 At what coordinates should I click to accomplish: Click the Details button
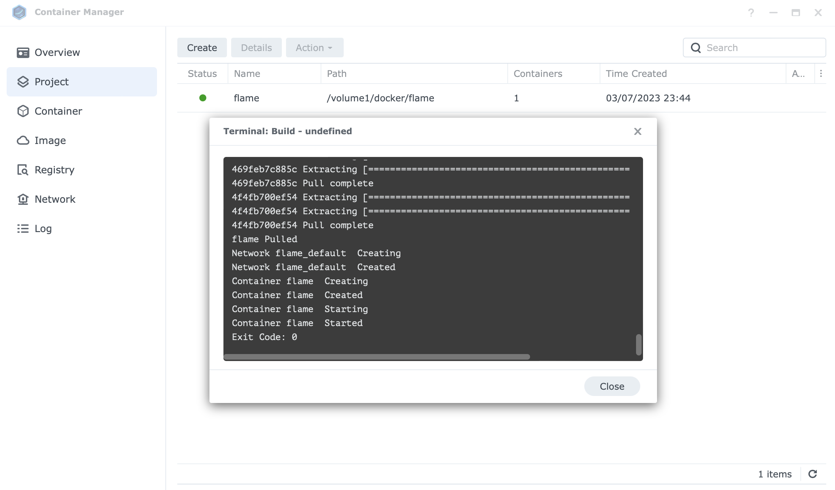coord(256,48)
